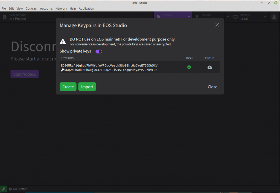Screen dimensions: 280x193
Task: Open keypair manager via status bar key icon
Action: point(3,189)
